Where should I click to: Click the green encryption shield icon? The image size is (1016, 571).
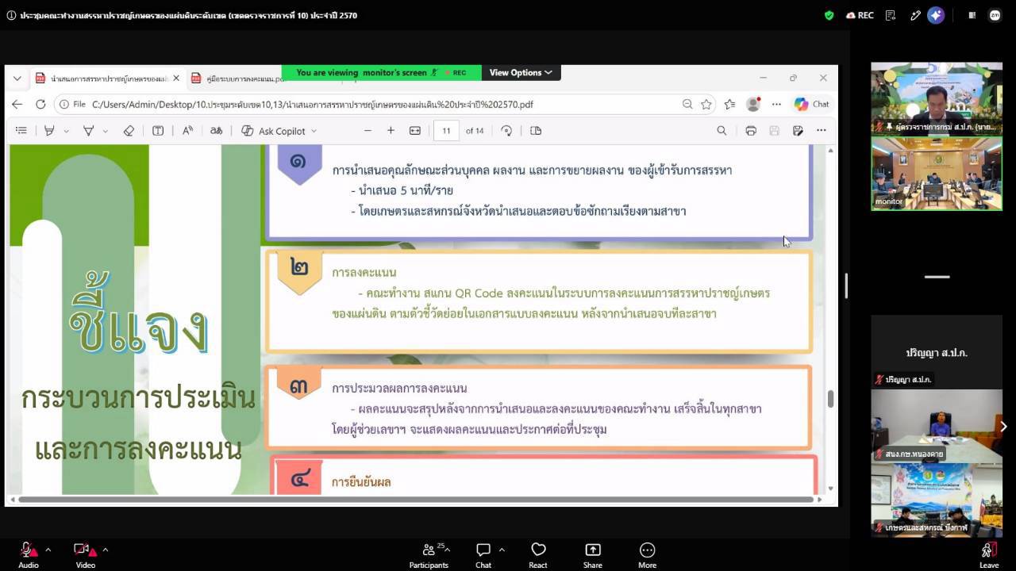(x=829, y=15)
